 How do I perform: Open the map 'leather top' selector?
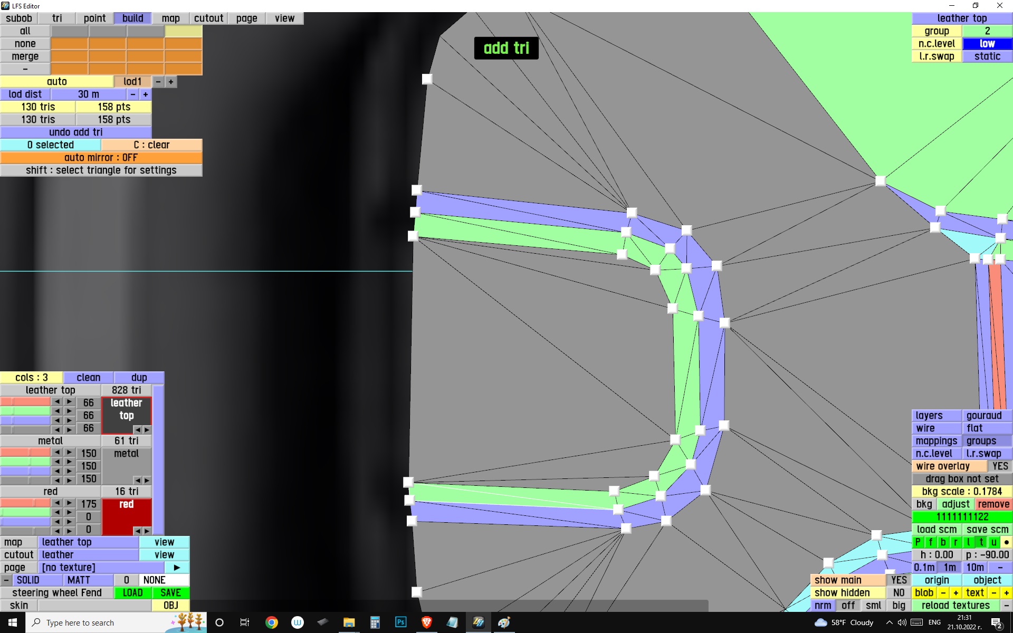coord(88,542)
